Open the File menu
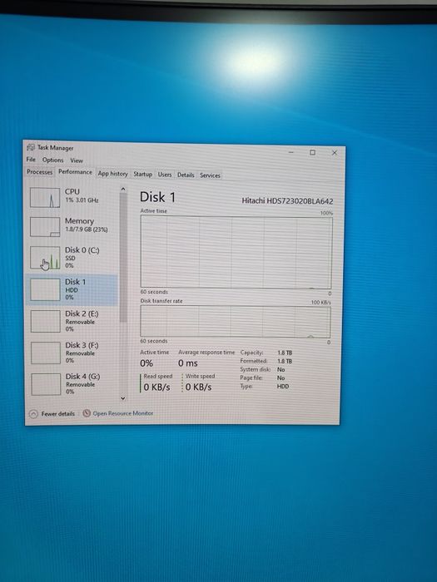The height and width of the screenshot is (582, 437). point(31,160)
